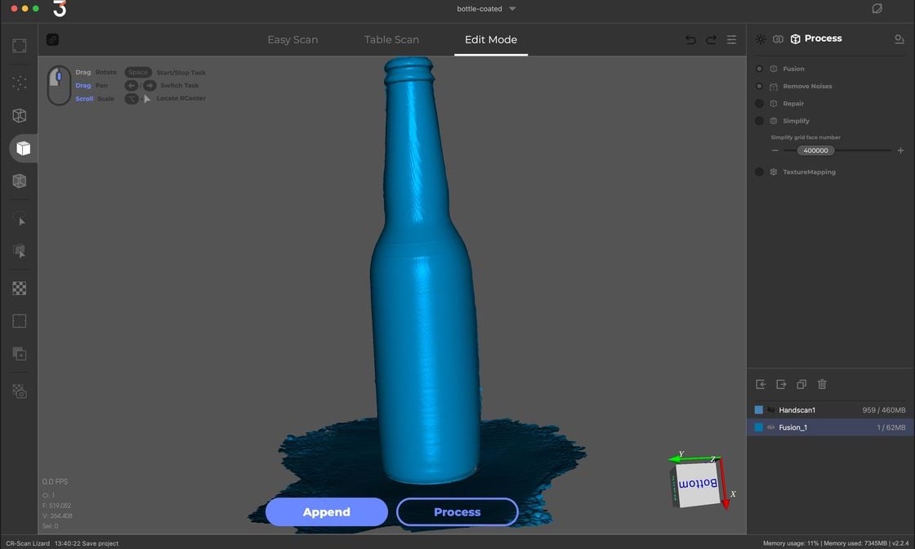The height and width of the screenshot is (549, 915).
Task: Switch to the Easy Scan tab
Action: (292, 40)
